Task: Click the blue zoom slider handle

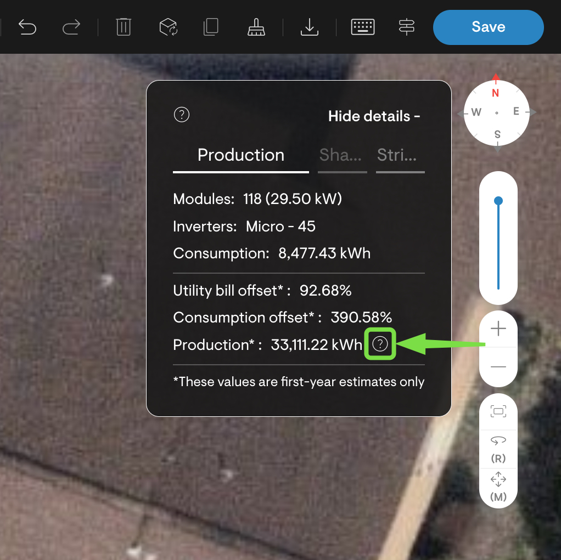Action: pyautogui.click(x=498, y=201)
